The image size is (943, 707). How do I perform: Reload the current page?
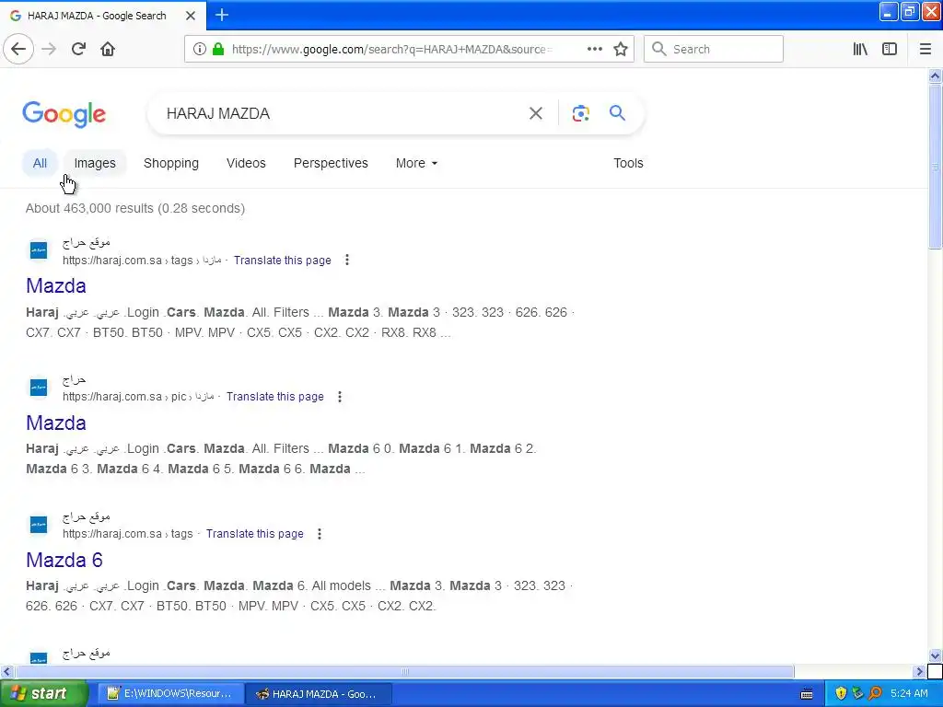(78, 49)
